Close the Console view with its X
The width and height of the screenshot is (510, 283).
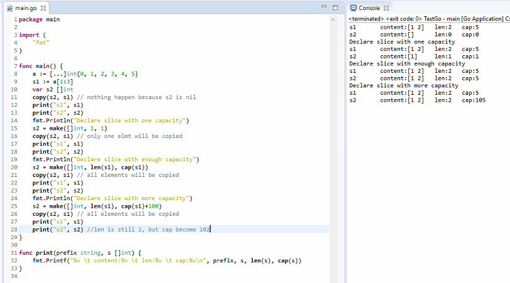(x=387, y=8)
